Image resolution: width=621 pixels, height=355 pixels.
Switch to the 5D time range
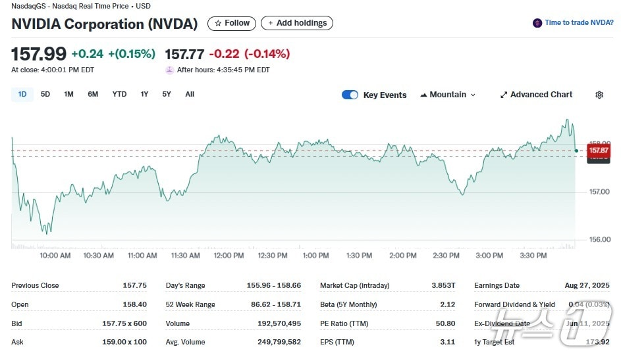tap(45, 94)
